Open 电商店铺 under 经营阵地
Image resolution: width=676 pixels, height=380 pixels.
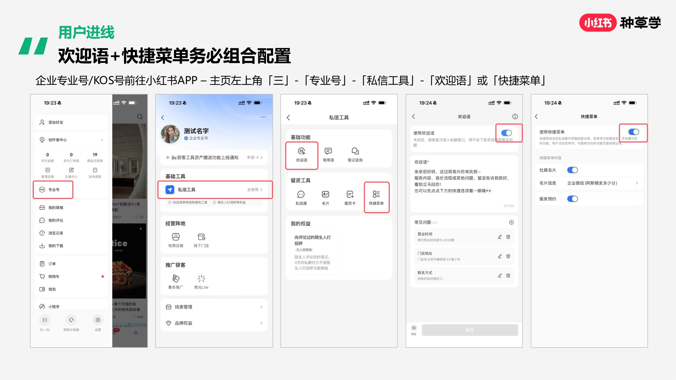point(176,240)
